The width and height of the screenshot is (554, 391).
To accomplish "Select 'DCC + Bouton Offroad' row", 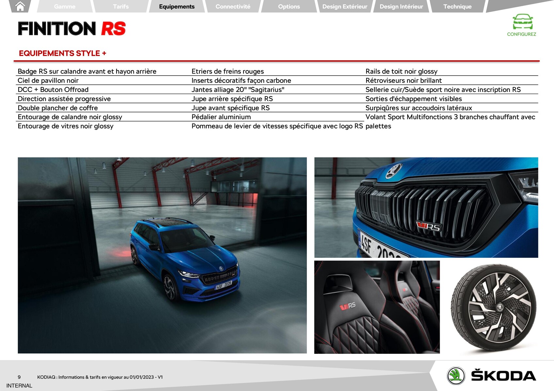I will [53, 90].
